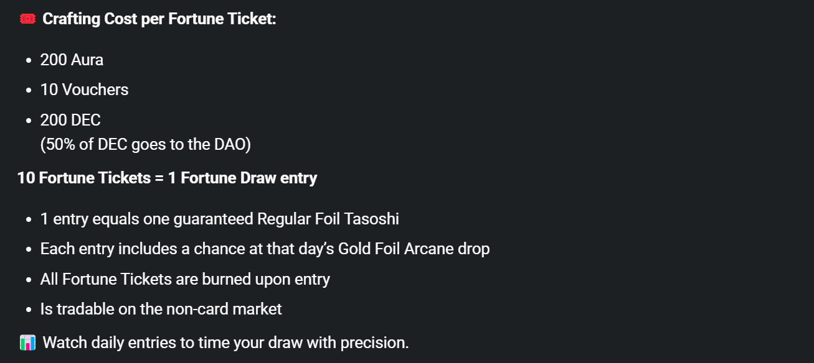Click the 200 DEC list item
This screenshot has height=363, width=814.
click(x=70, y=119)
